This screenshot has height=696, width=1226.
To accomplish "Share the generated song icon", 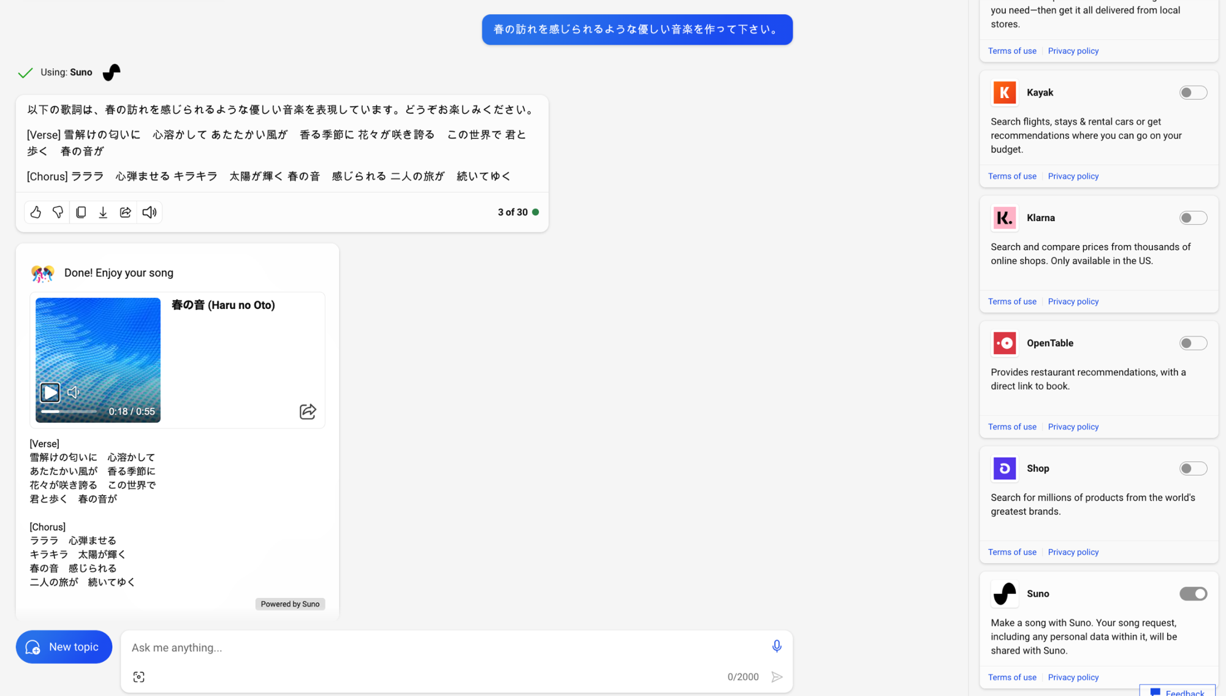I will pos(308,411).
